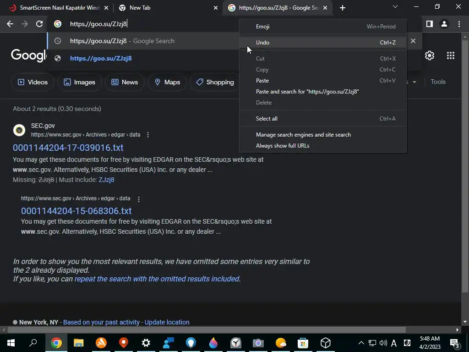This screenshot has height=352, width=469.
Task: Open the network icon in system tray
Action: point(372,343)
